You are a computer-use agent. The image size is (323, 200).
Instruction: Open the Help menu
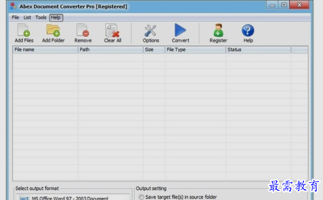56,17
